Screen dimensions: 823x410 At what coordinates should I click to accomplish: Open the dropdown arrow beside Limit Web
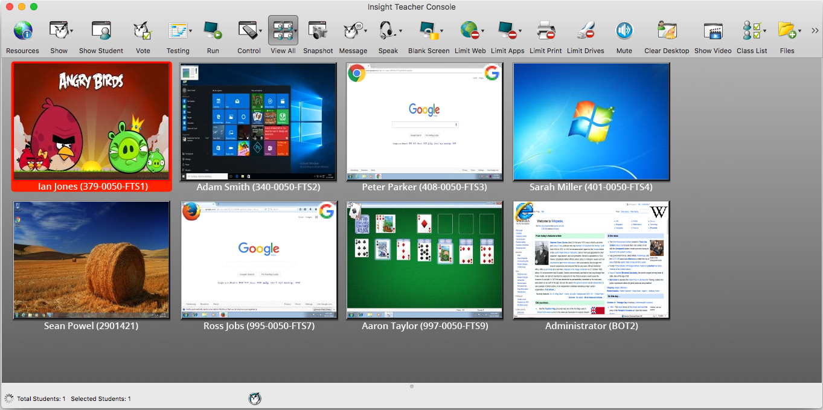click(x=483, y=31)
